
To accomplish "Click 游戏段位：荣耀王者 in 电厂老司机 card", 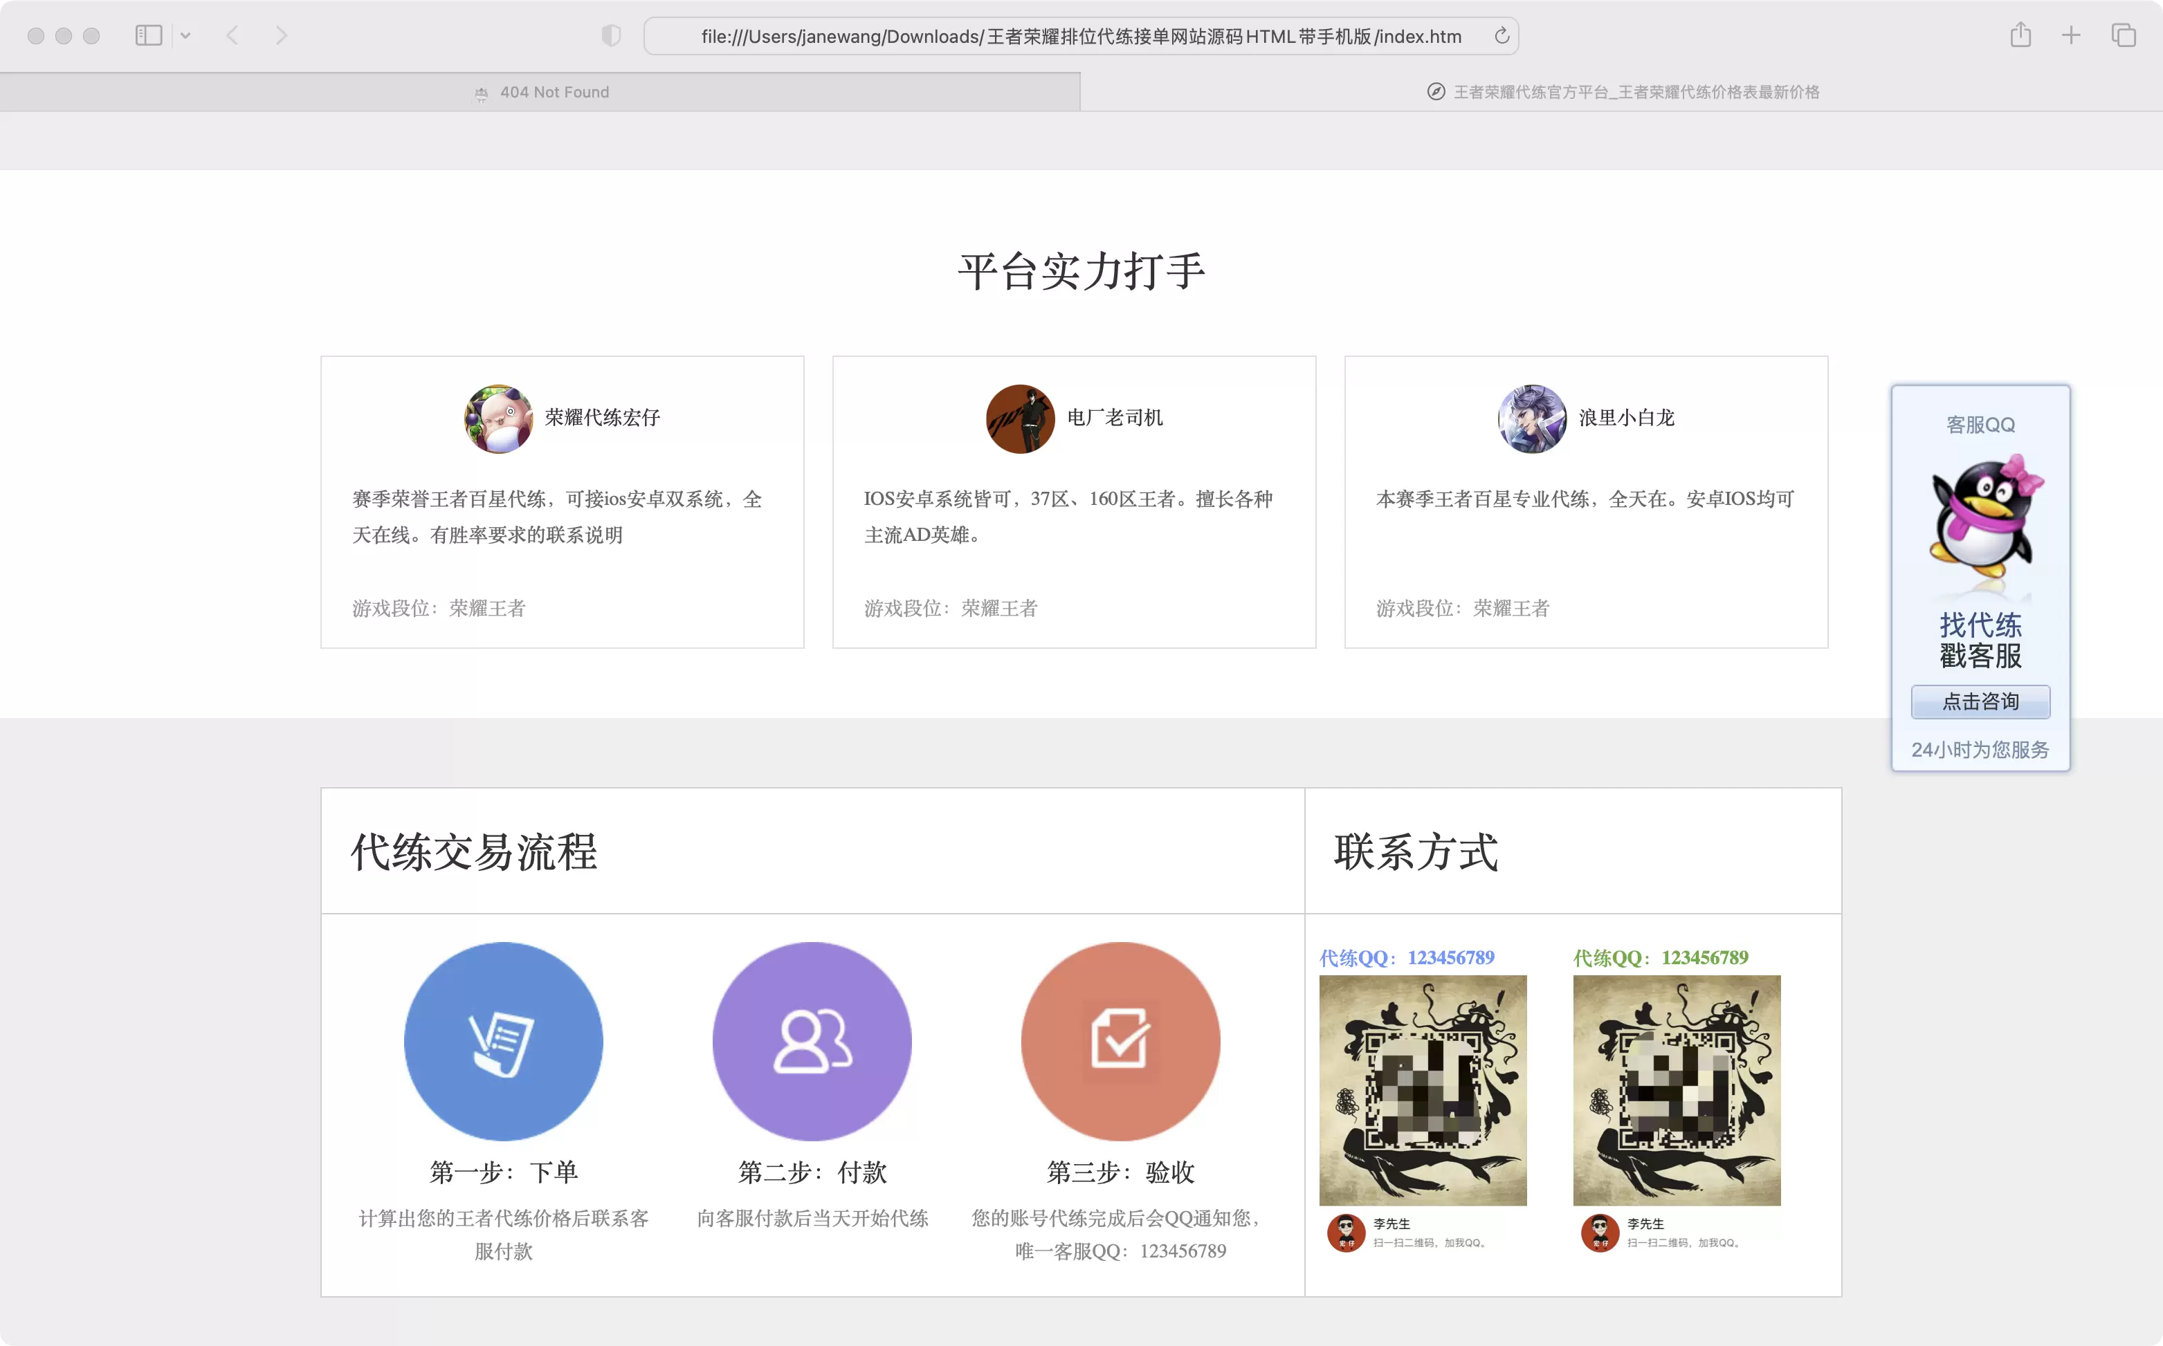I will click(x=951, y=608).
